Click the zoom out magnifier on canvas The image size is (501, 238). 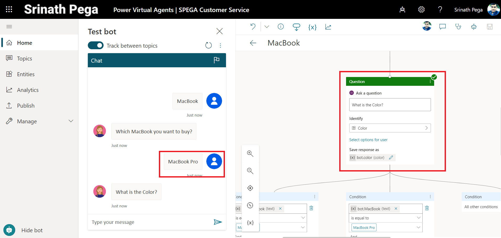(x=250, y=171)
